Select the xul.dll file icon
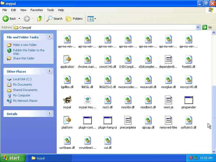Image resolution: width=216 pixels, height=162 pixels. [x=107, y=140]
